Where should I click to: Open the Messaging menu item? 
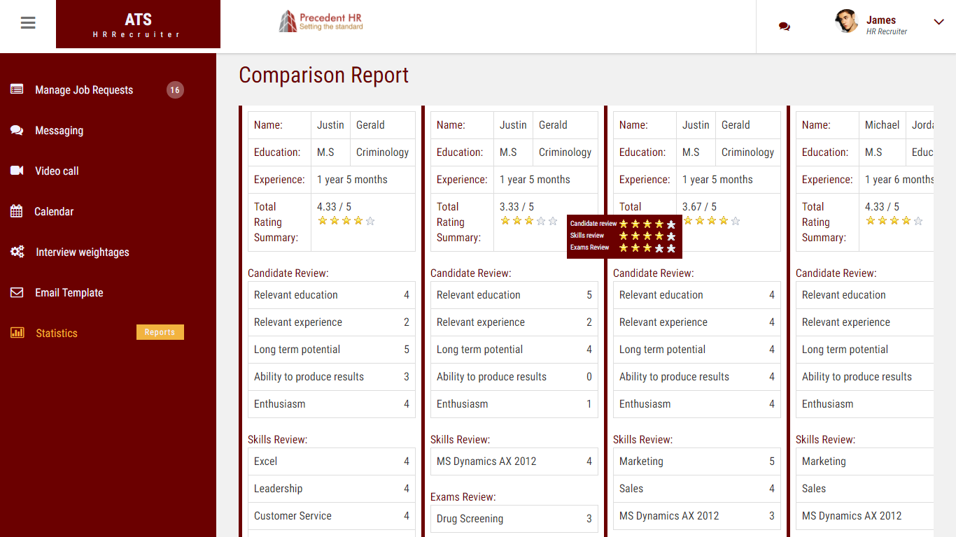pos(59,130)
